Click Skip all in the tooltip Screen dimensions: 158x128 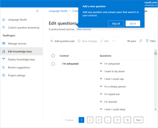(x=116, y=23)
